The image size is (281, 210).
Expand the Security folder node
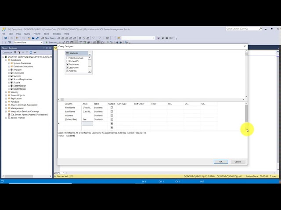(6, 92)
